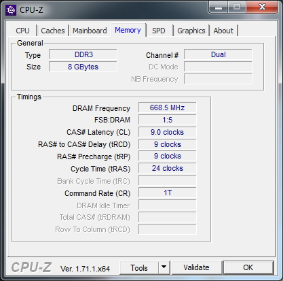
Task: Switch to the CPU tab
Action: pyautogui.click(x=22, y=31)
